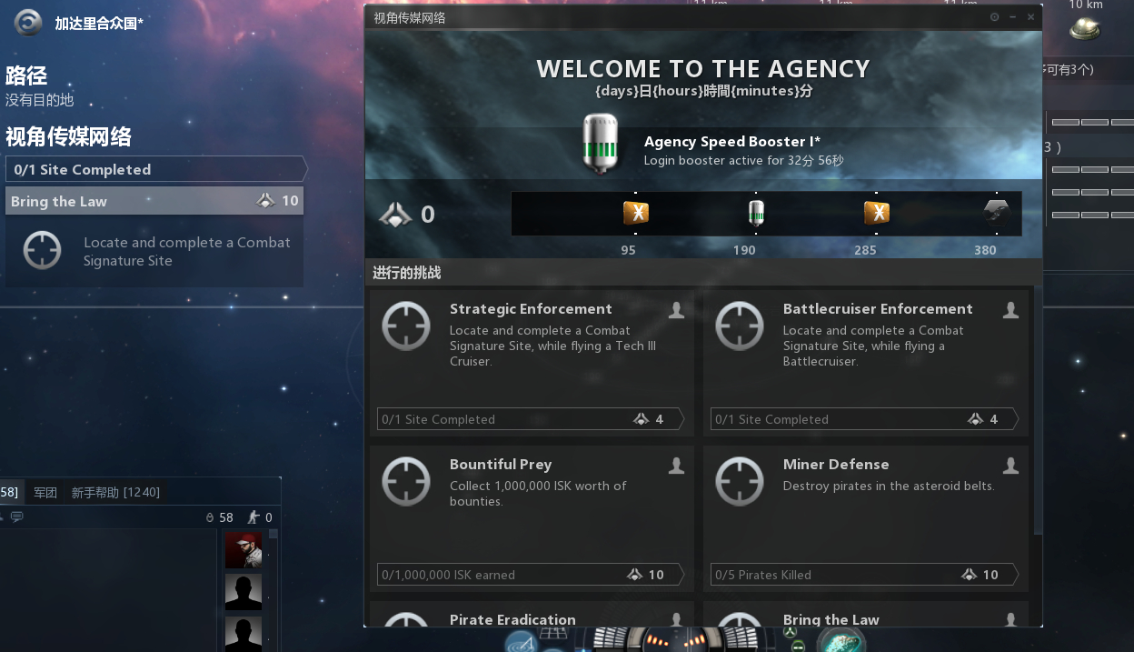Collapse the 视角传媒网络 section in the info panel

tap(68, 137)
